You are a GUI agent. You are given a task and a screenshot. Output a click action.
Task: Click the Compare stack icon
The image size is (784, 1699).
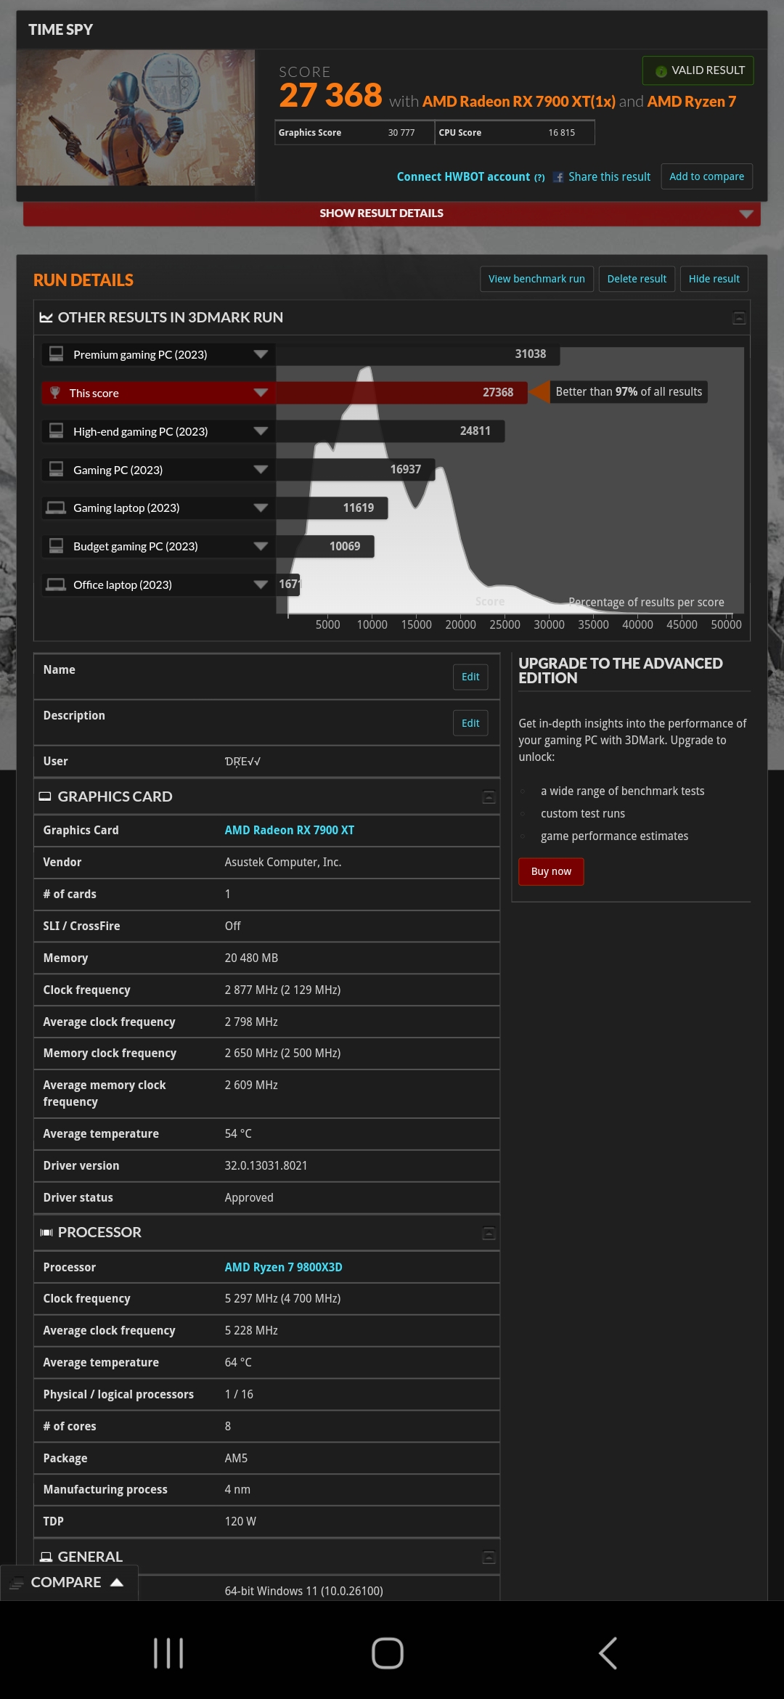17,1583
